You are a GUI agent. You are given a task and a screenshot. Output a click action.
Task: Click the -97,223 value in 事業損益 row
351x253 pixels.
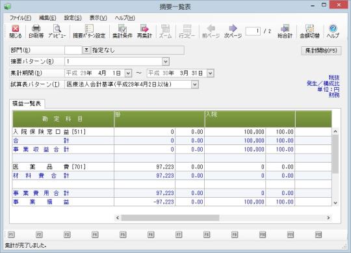[164, 202]
